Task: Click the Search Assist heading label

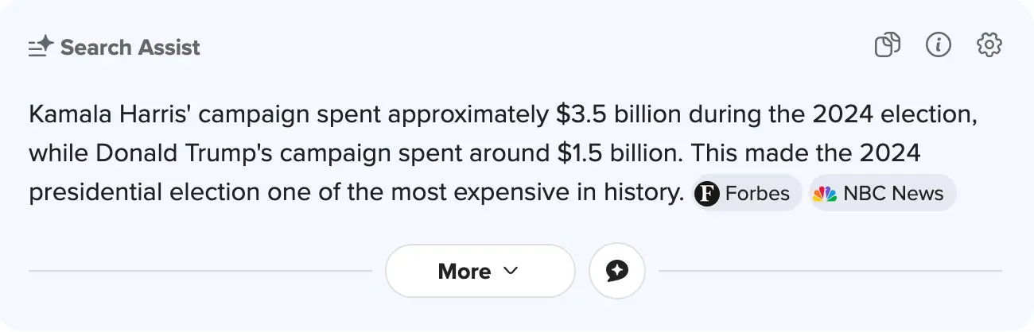Action: (x=130, y=47)
